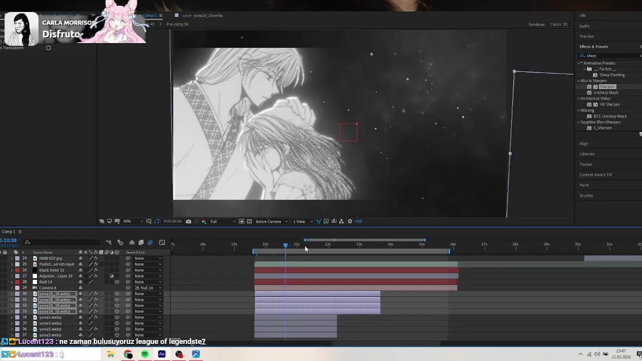Collapse Animation Presets category
Screen dimensions: 642x361
click(579, 63)
